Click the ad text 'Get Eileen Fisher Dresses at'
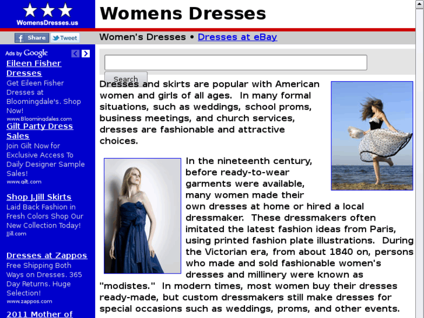Viewport: 424px width, 318px height. tap(35, 88)
